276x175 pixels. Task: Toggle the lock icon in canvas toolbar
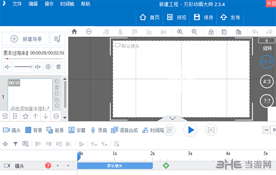211,32
